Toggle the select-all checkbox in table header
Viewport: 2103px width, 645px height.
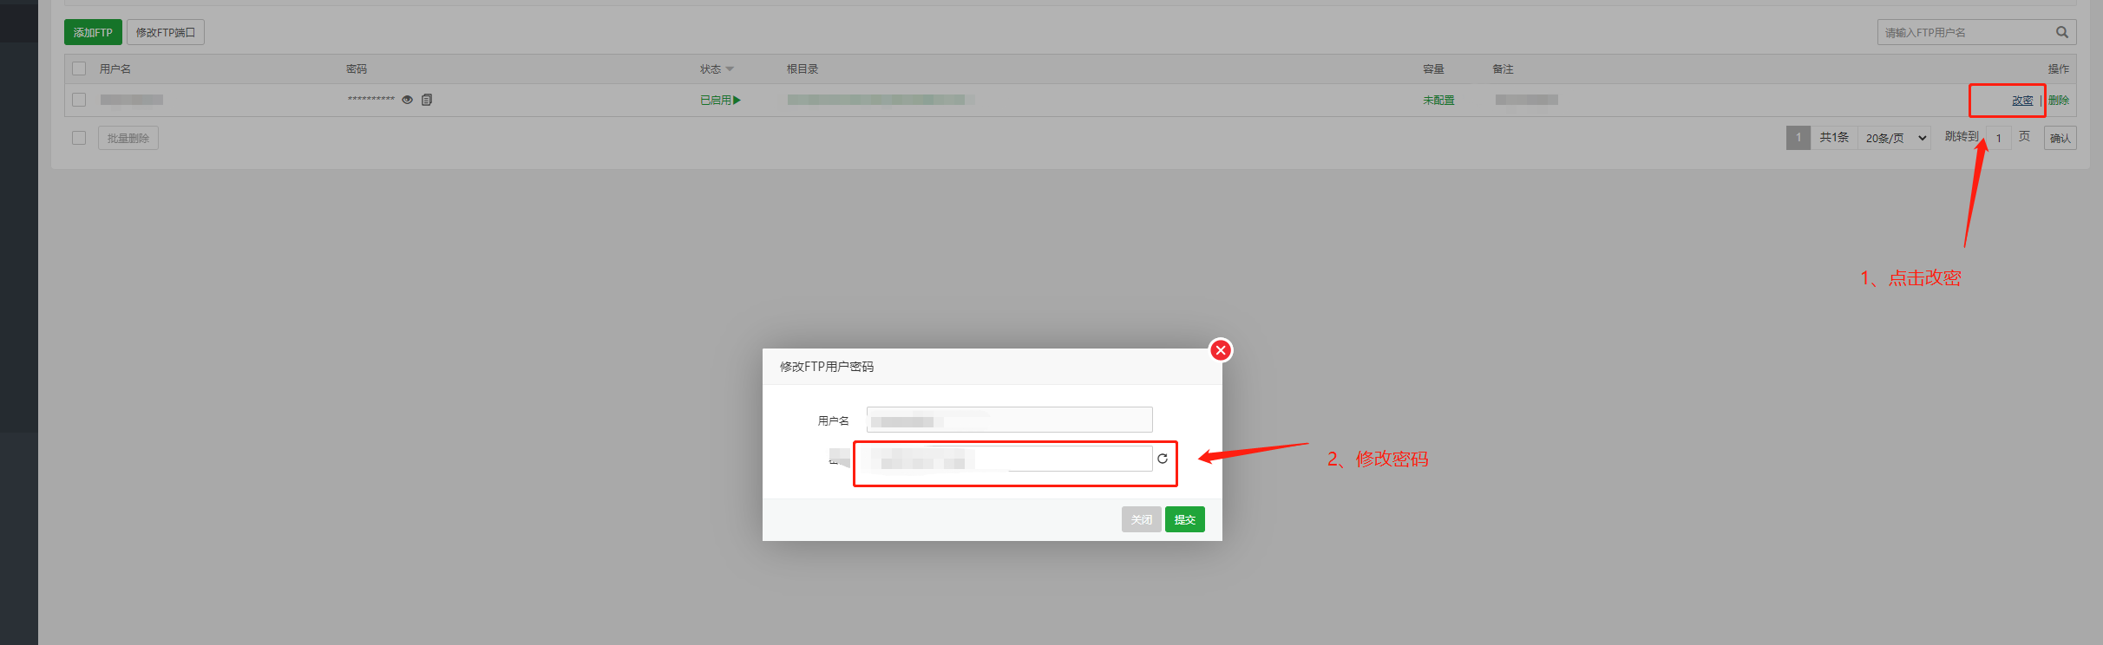pos(79,68)
